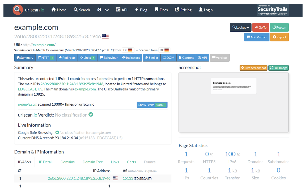Click Show Scans 10000+ button

click(x=152, y=105)
